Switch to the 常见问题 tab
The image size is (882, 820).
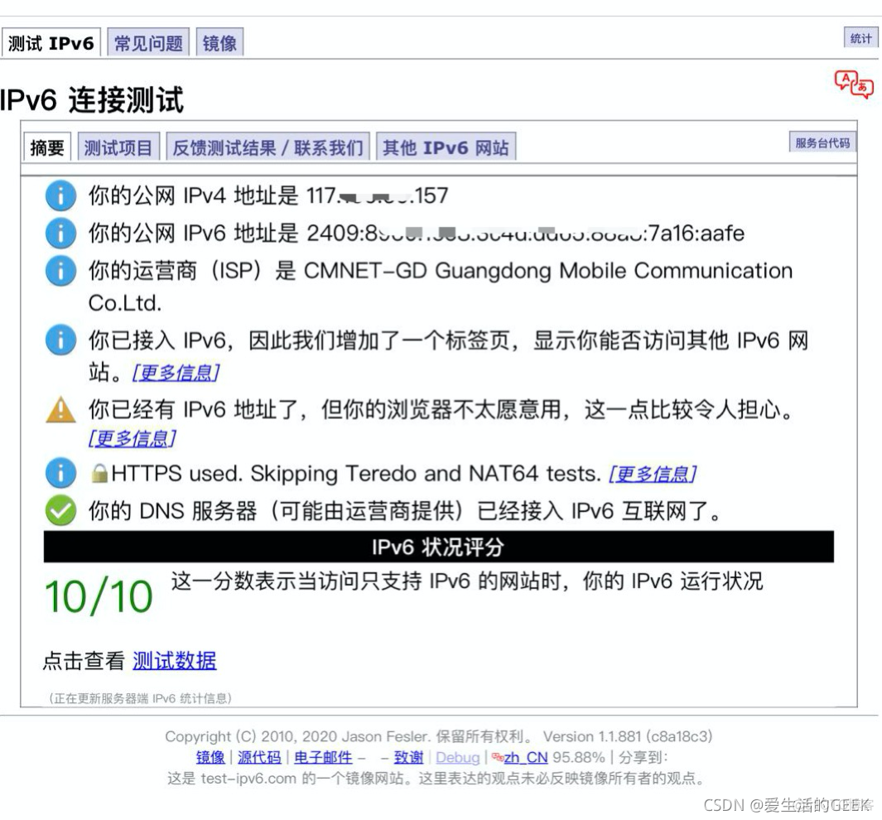click(148, 43)
